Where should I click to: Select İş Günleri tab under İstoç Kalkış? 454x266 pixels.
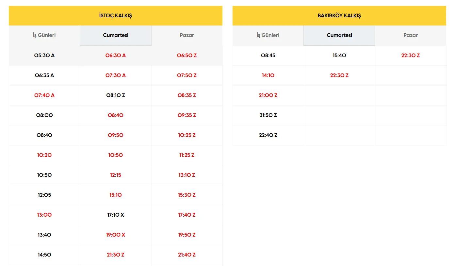pyautogui.click(x=44, y=35)
